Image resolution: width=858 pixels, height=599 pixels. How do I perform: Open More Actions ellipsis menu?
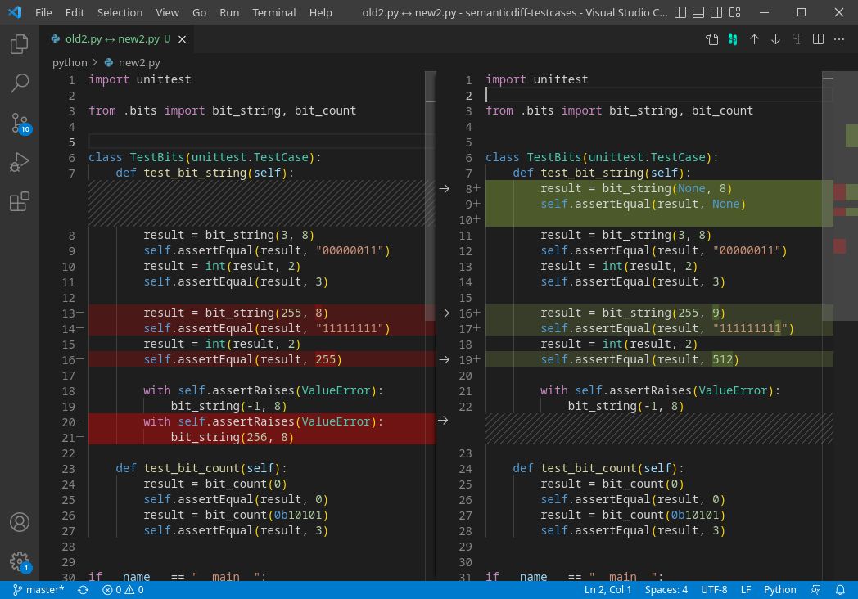point(839,39)
